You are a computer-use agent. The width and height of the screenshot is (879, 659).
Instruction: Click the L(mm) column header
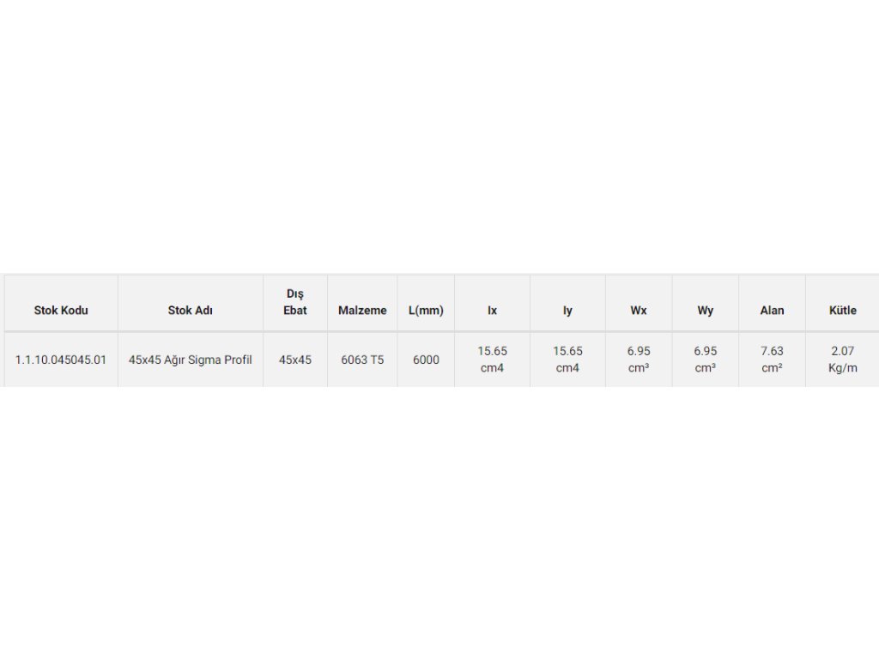426,311
